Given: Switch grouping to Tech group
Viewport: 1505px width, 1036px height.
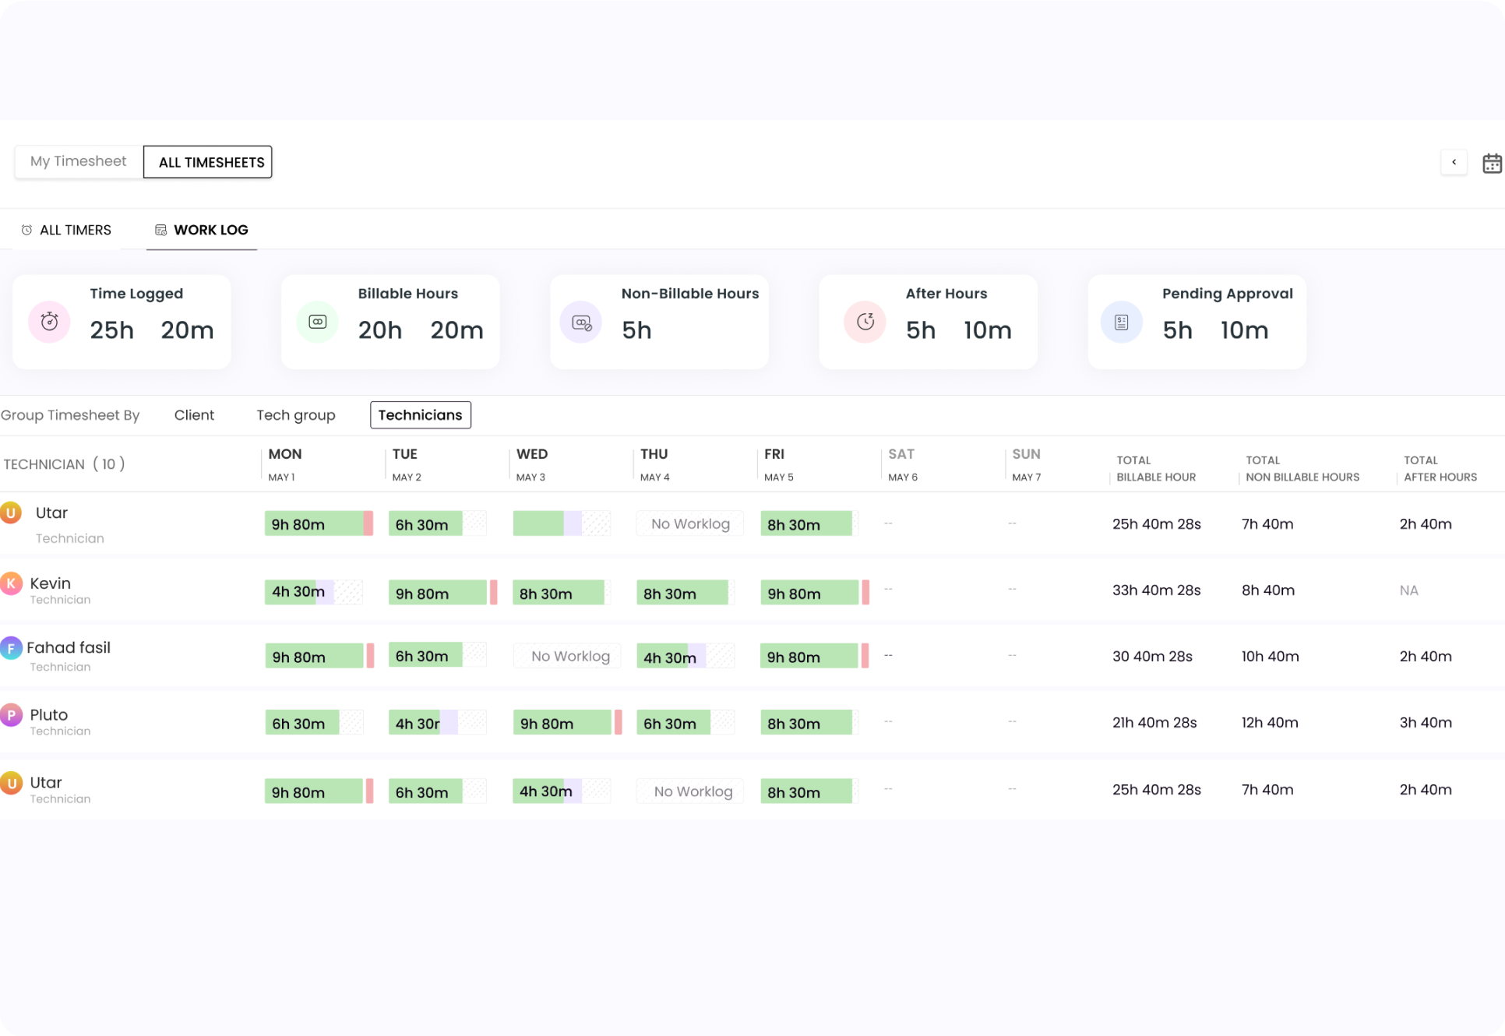Looking at the screenshot, I should pyautogui.click(x=296, y=414).
